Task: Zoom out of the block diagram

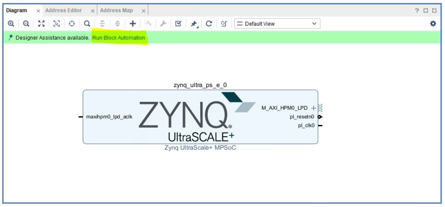Action: (26, 23)
